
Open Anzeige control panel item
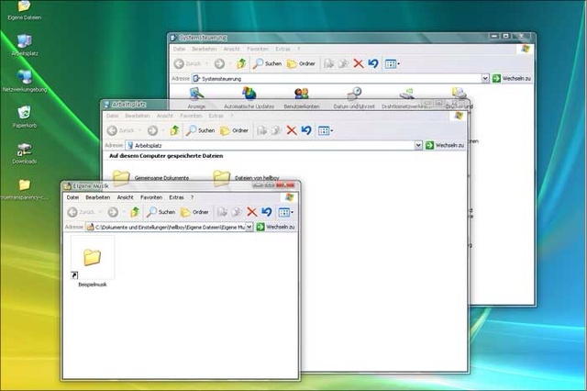(196, 97)
